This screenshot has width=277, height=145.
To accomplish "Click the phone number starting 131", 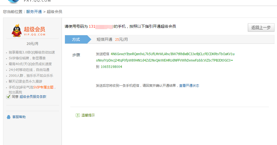I will coord(101,26).
